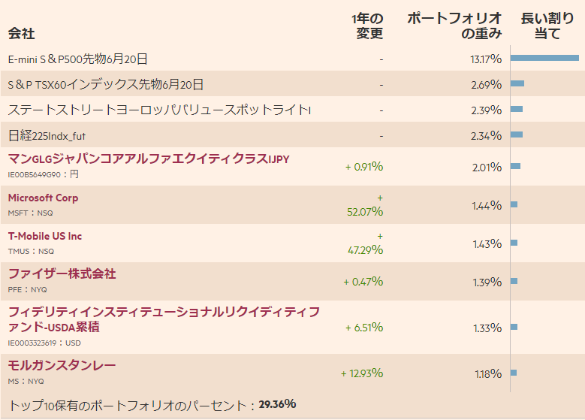Click the MSFT : NSQ ticker text

coord(30,213)
